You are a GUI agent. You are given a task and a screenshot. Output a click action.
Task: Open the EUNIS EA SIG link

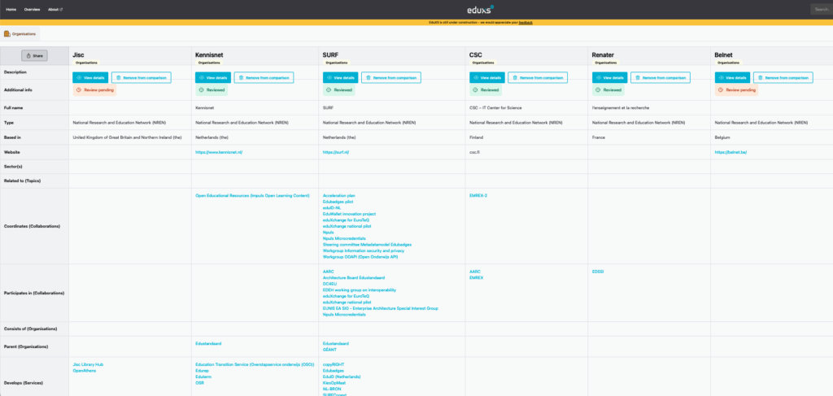point(381,308)
